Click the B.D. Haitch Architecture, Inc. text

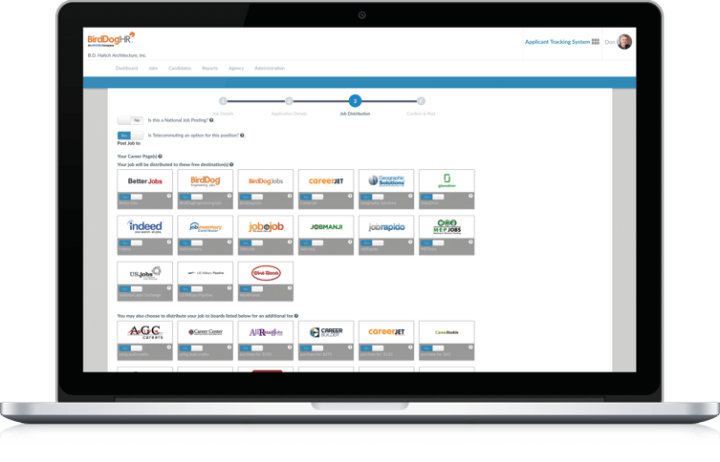pos(117,55)
